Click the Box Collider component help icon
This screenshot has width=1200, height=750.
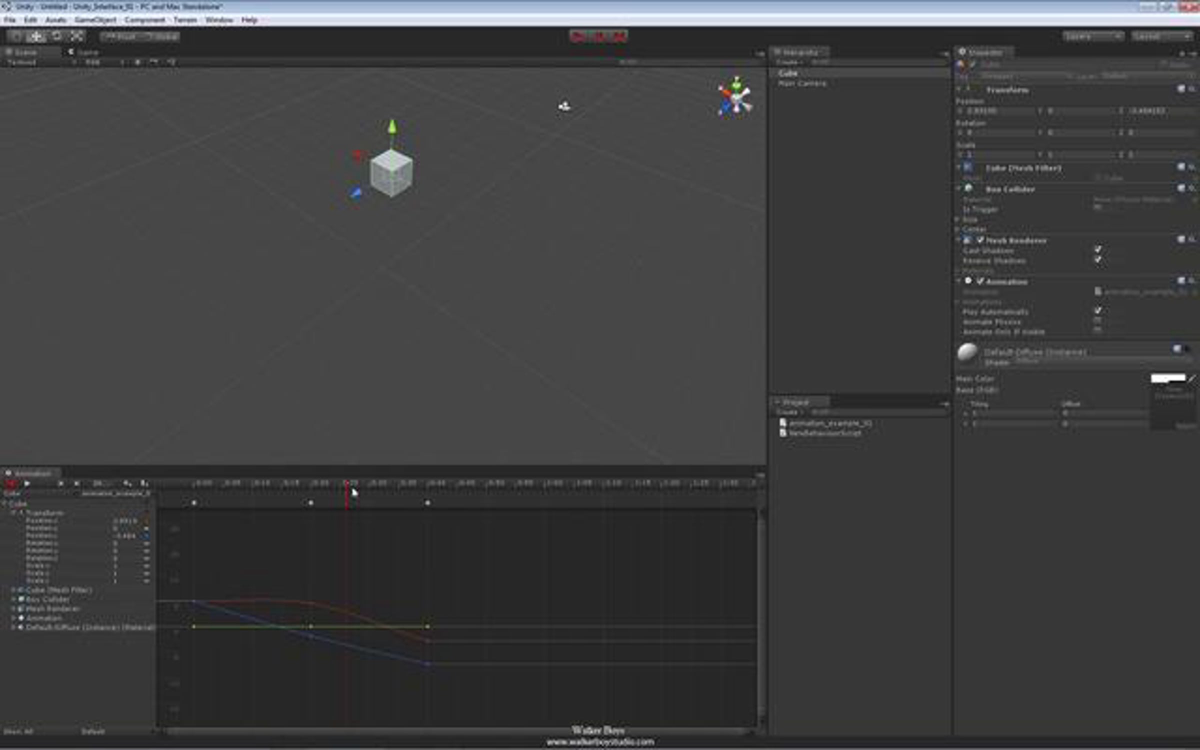coord(1181,188)
